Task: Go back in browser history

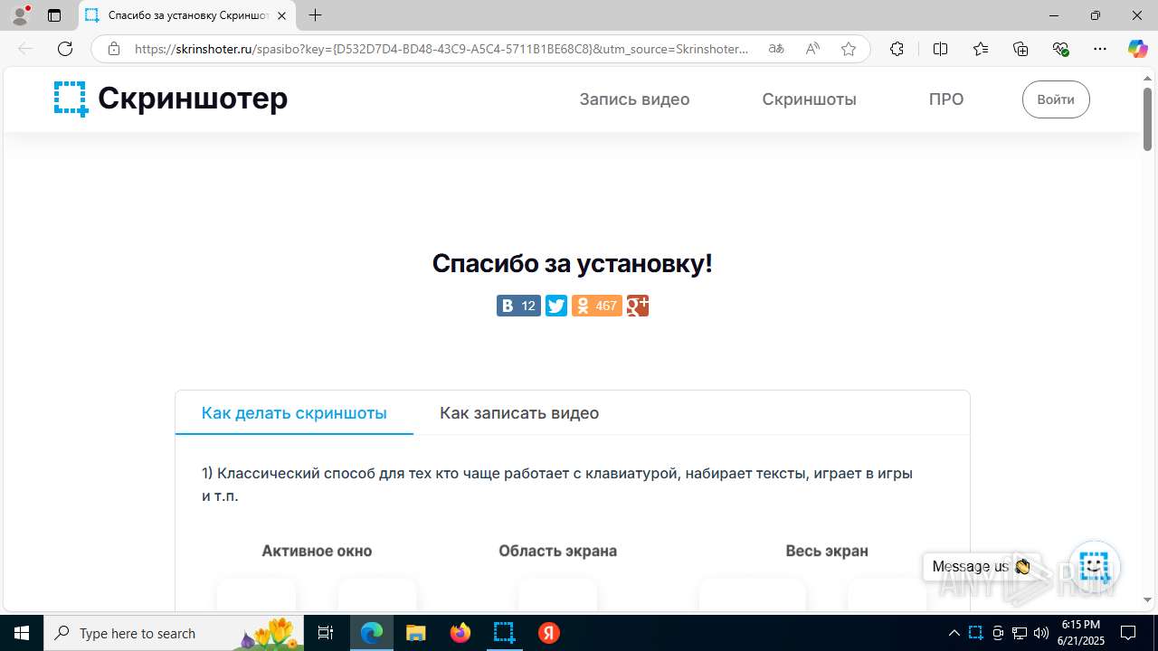Action: click(25, 49)
